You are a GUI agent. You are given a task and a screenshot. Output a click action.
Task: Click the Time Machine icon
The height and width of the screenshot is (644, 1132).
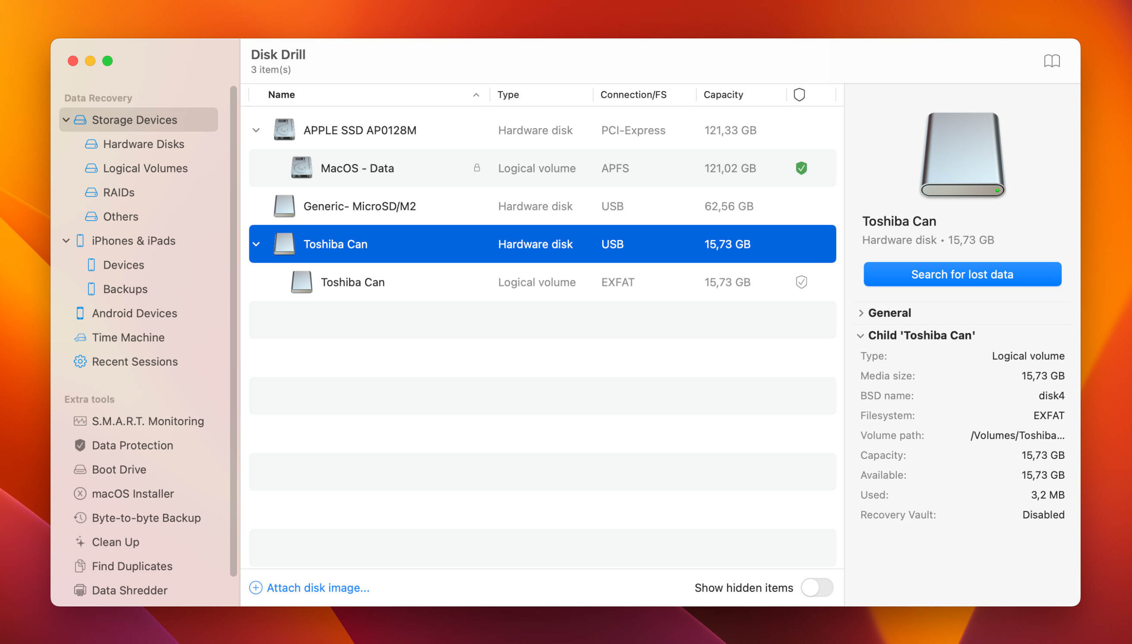80,338
